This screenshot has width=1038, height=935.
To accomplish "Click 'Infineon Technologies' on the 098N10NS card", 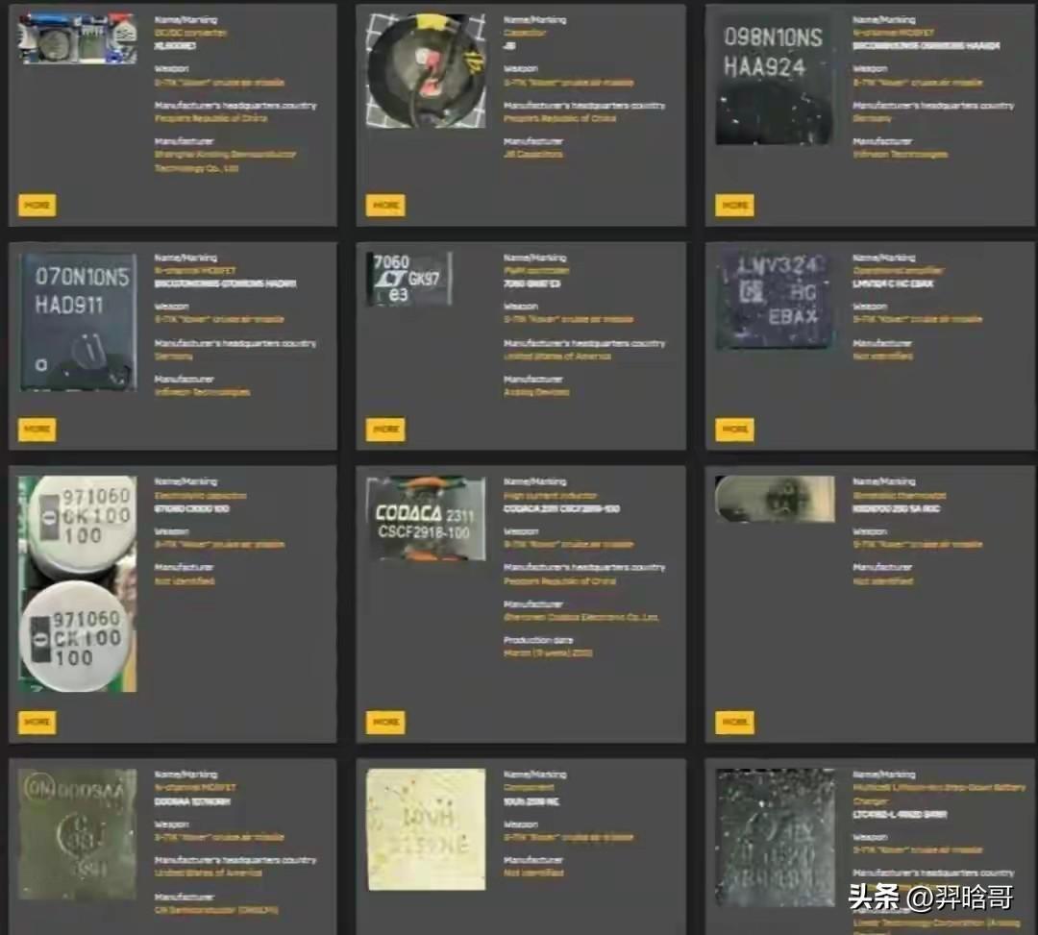I will (x=900, y=155).
